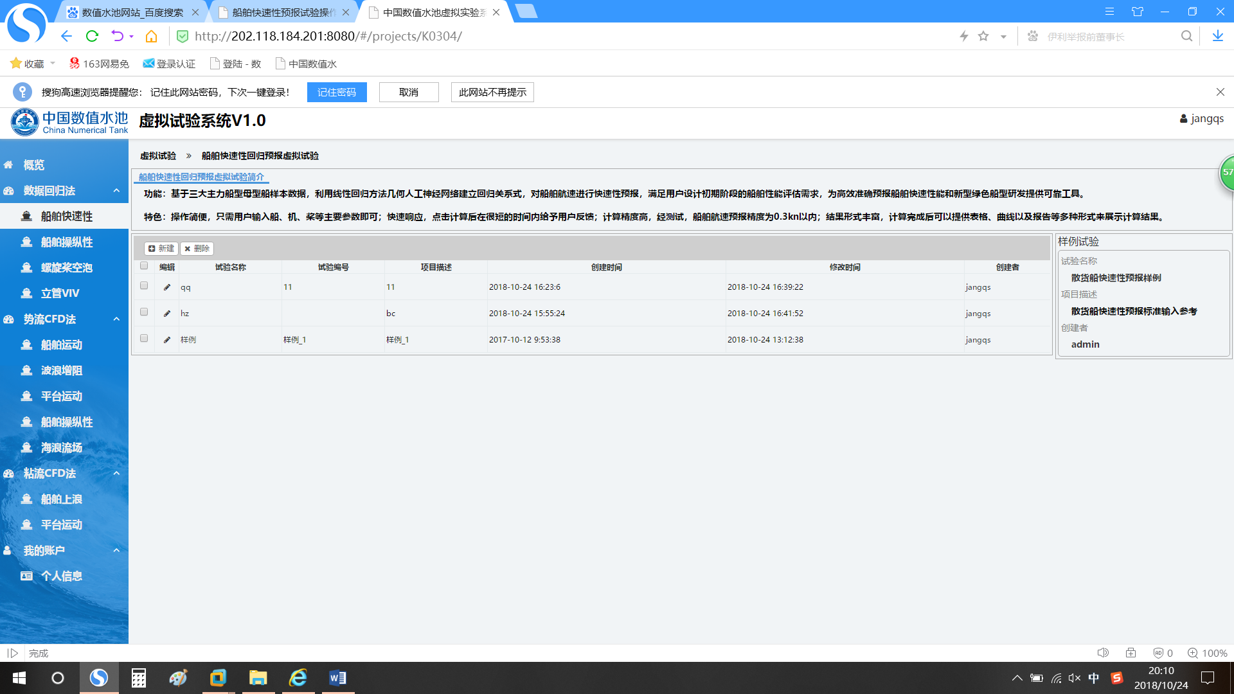
Task: Open the calculator from the taskbar
Action: pyautogui.click(x=139, y=678)
